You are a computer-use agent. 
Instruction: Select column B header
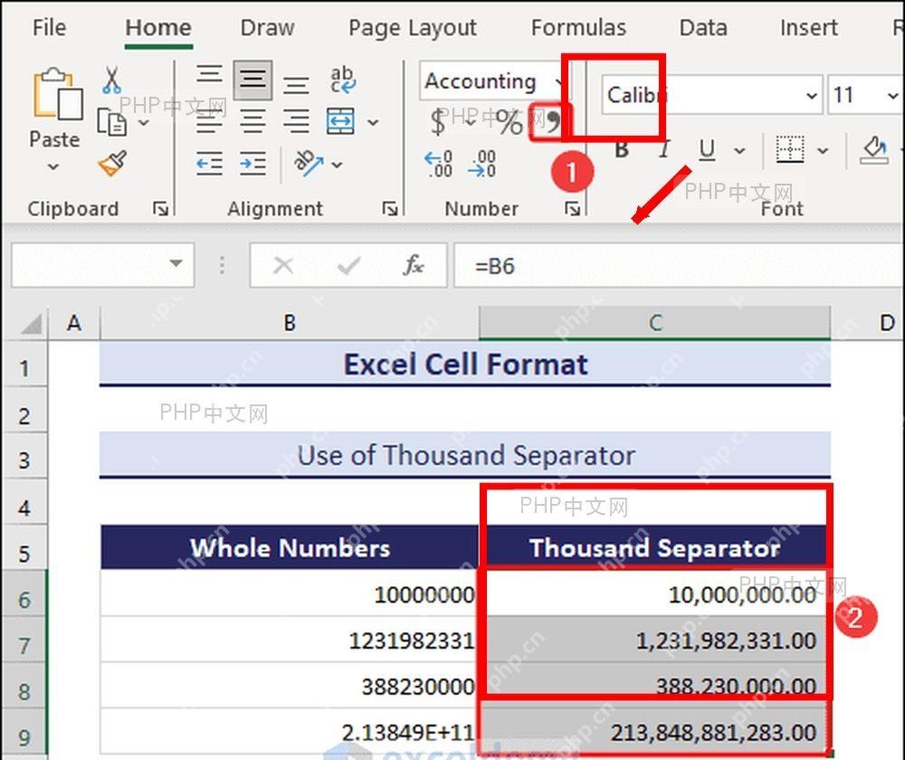click(x=290, y=323)
